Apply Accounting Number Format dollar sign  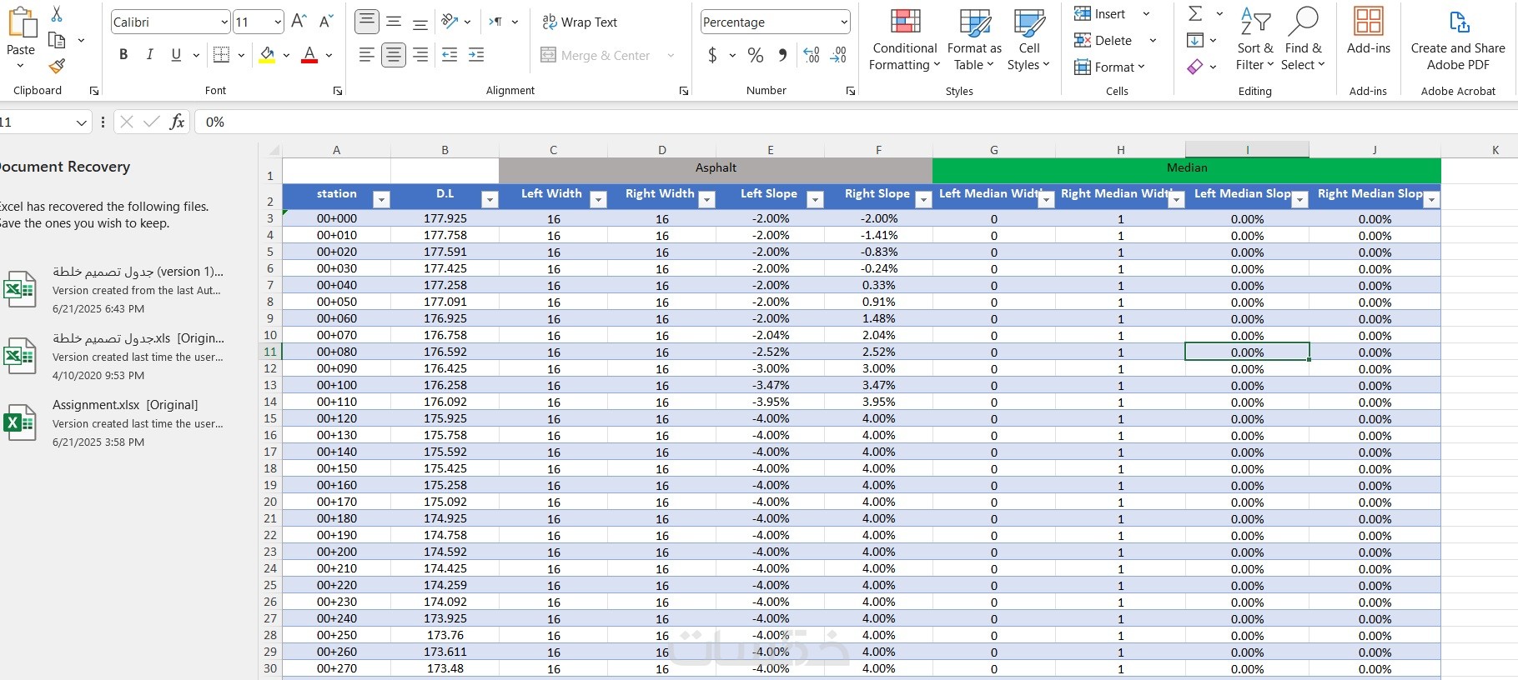point(712,55)
